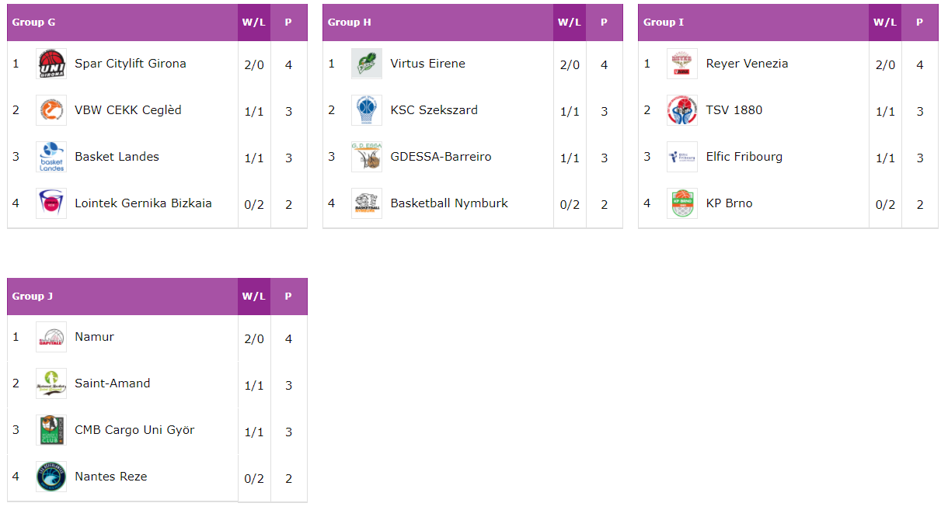The image size is (941, 510).
Task: Open the Elfic Fribourg team link
Action: [744, 157]
